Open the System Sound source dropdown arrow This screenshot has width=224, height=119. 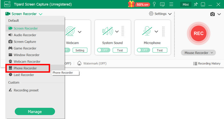(x=117, y=31)
